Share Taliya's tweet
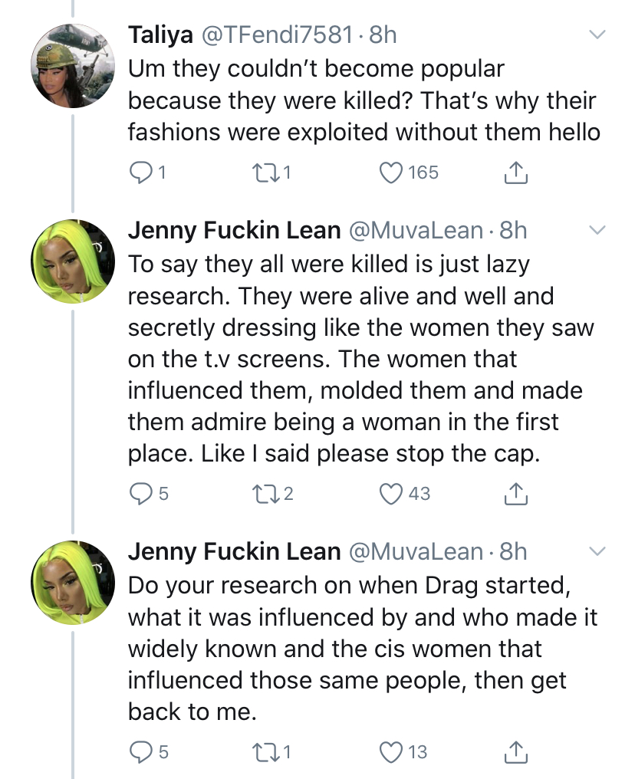 (x=516, y=173)
